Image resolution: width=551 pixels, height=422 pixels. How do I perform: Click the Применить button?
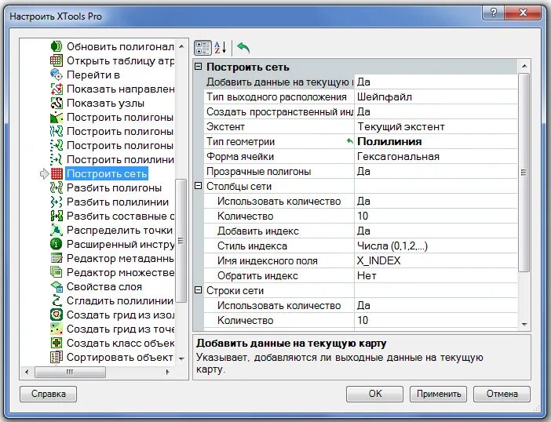click(438, 394)
